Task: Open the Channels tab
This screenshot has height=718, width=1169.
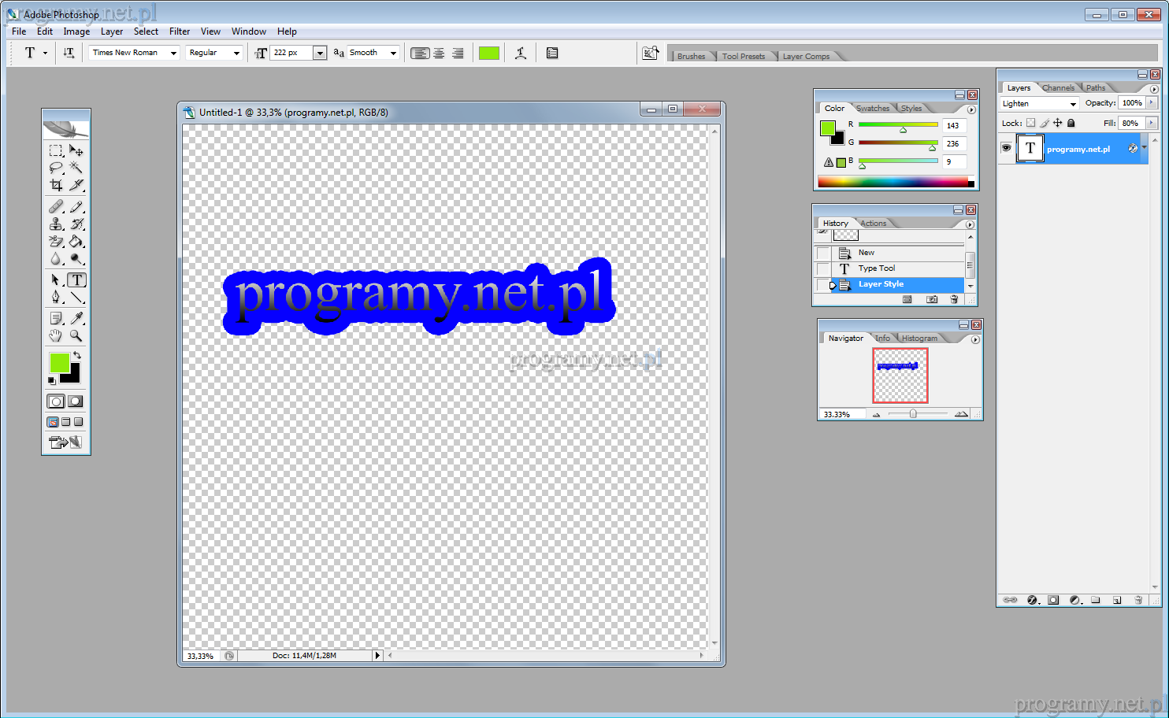Action: (x=1058, y=88)
